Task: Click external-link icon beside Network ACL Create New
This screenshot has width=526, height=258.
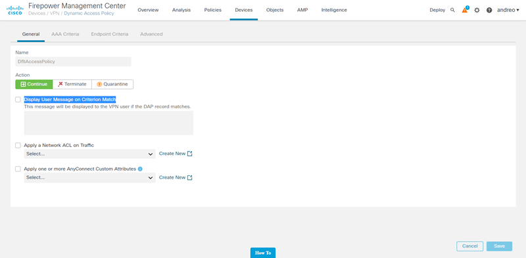Action: point(190,154)
